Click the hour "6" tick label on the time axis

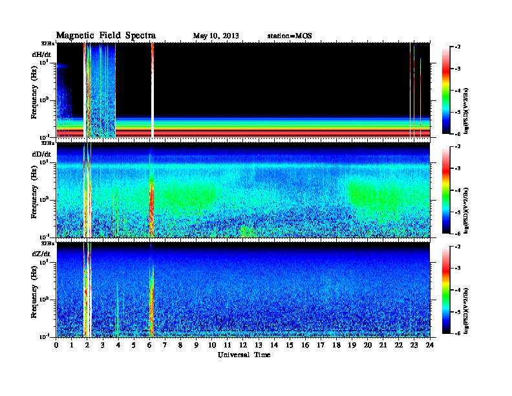coord(149,345)
